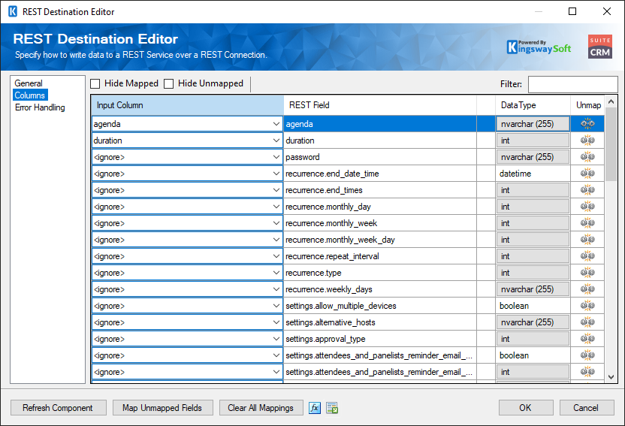Unmap the recurrence.monthly_week row
This screenshot has height=426, width=625.
587,223
